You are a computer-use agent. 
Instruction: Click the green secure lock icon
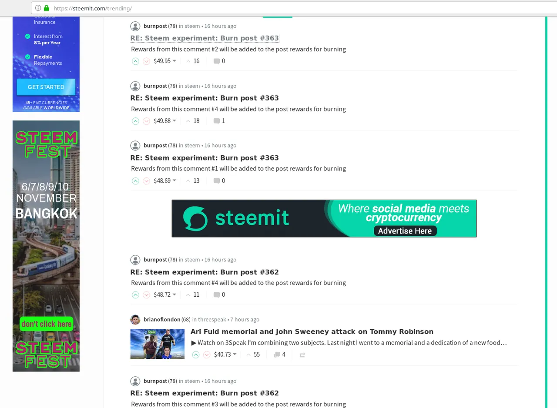(47, 8)
